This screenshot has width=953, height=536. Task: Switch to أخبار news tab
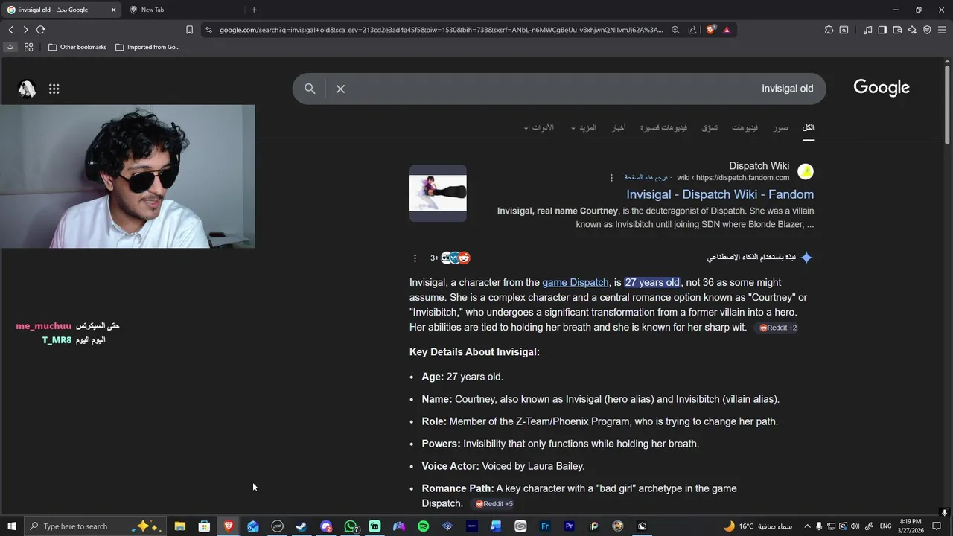coord(619,128)
